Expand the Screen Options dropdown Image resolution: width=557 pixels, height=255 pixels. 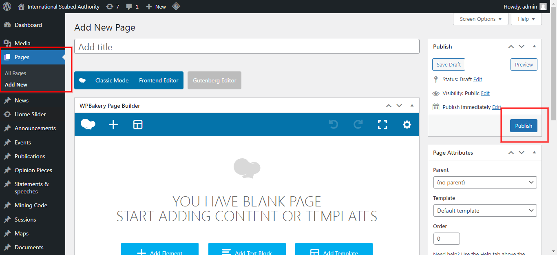pos(480,19)
